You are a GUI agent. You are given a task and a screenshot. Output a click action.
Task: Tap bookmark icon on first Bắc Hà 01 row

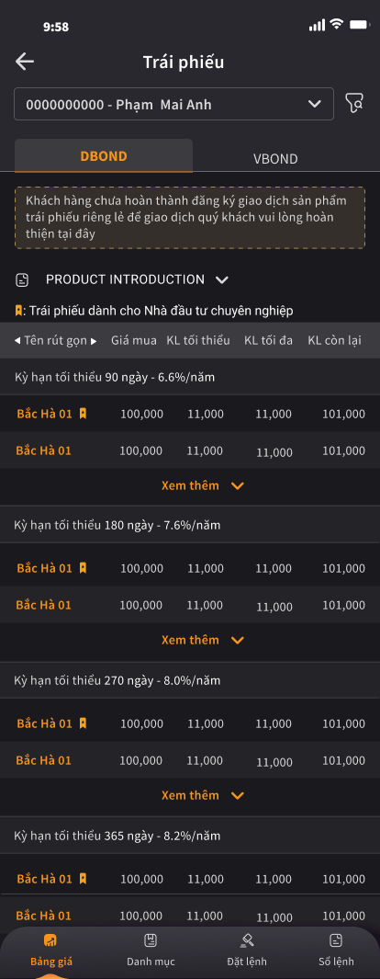(x=83, y=414)
